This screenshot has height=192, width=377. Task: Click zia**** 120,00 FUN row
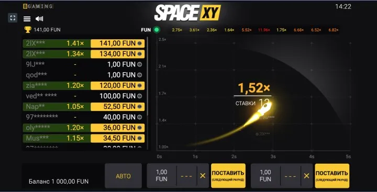[84, 86]
